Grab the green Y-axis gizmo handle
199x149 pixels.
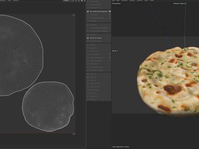[x=184, y=59]
